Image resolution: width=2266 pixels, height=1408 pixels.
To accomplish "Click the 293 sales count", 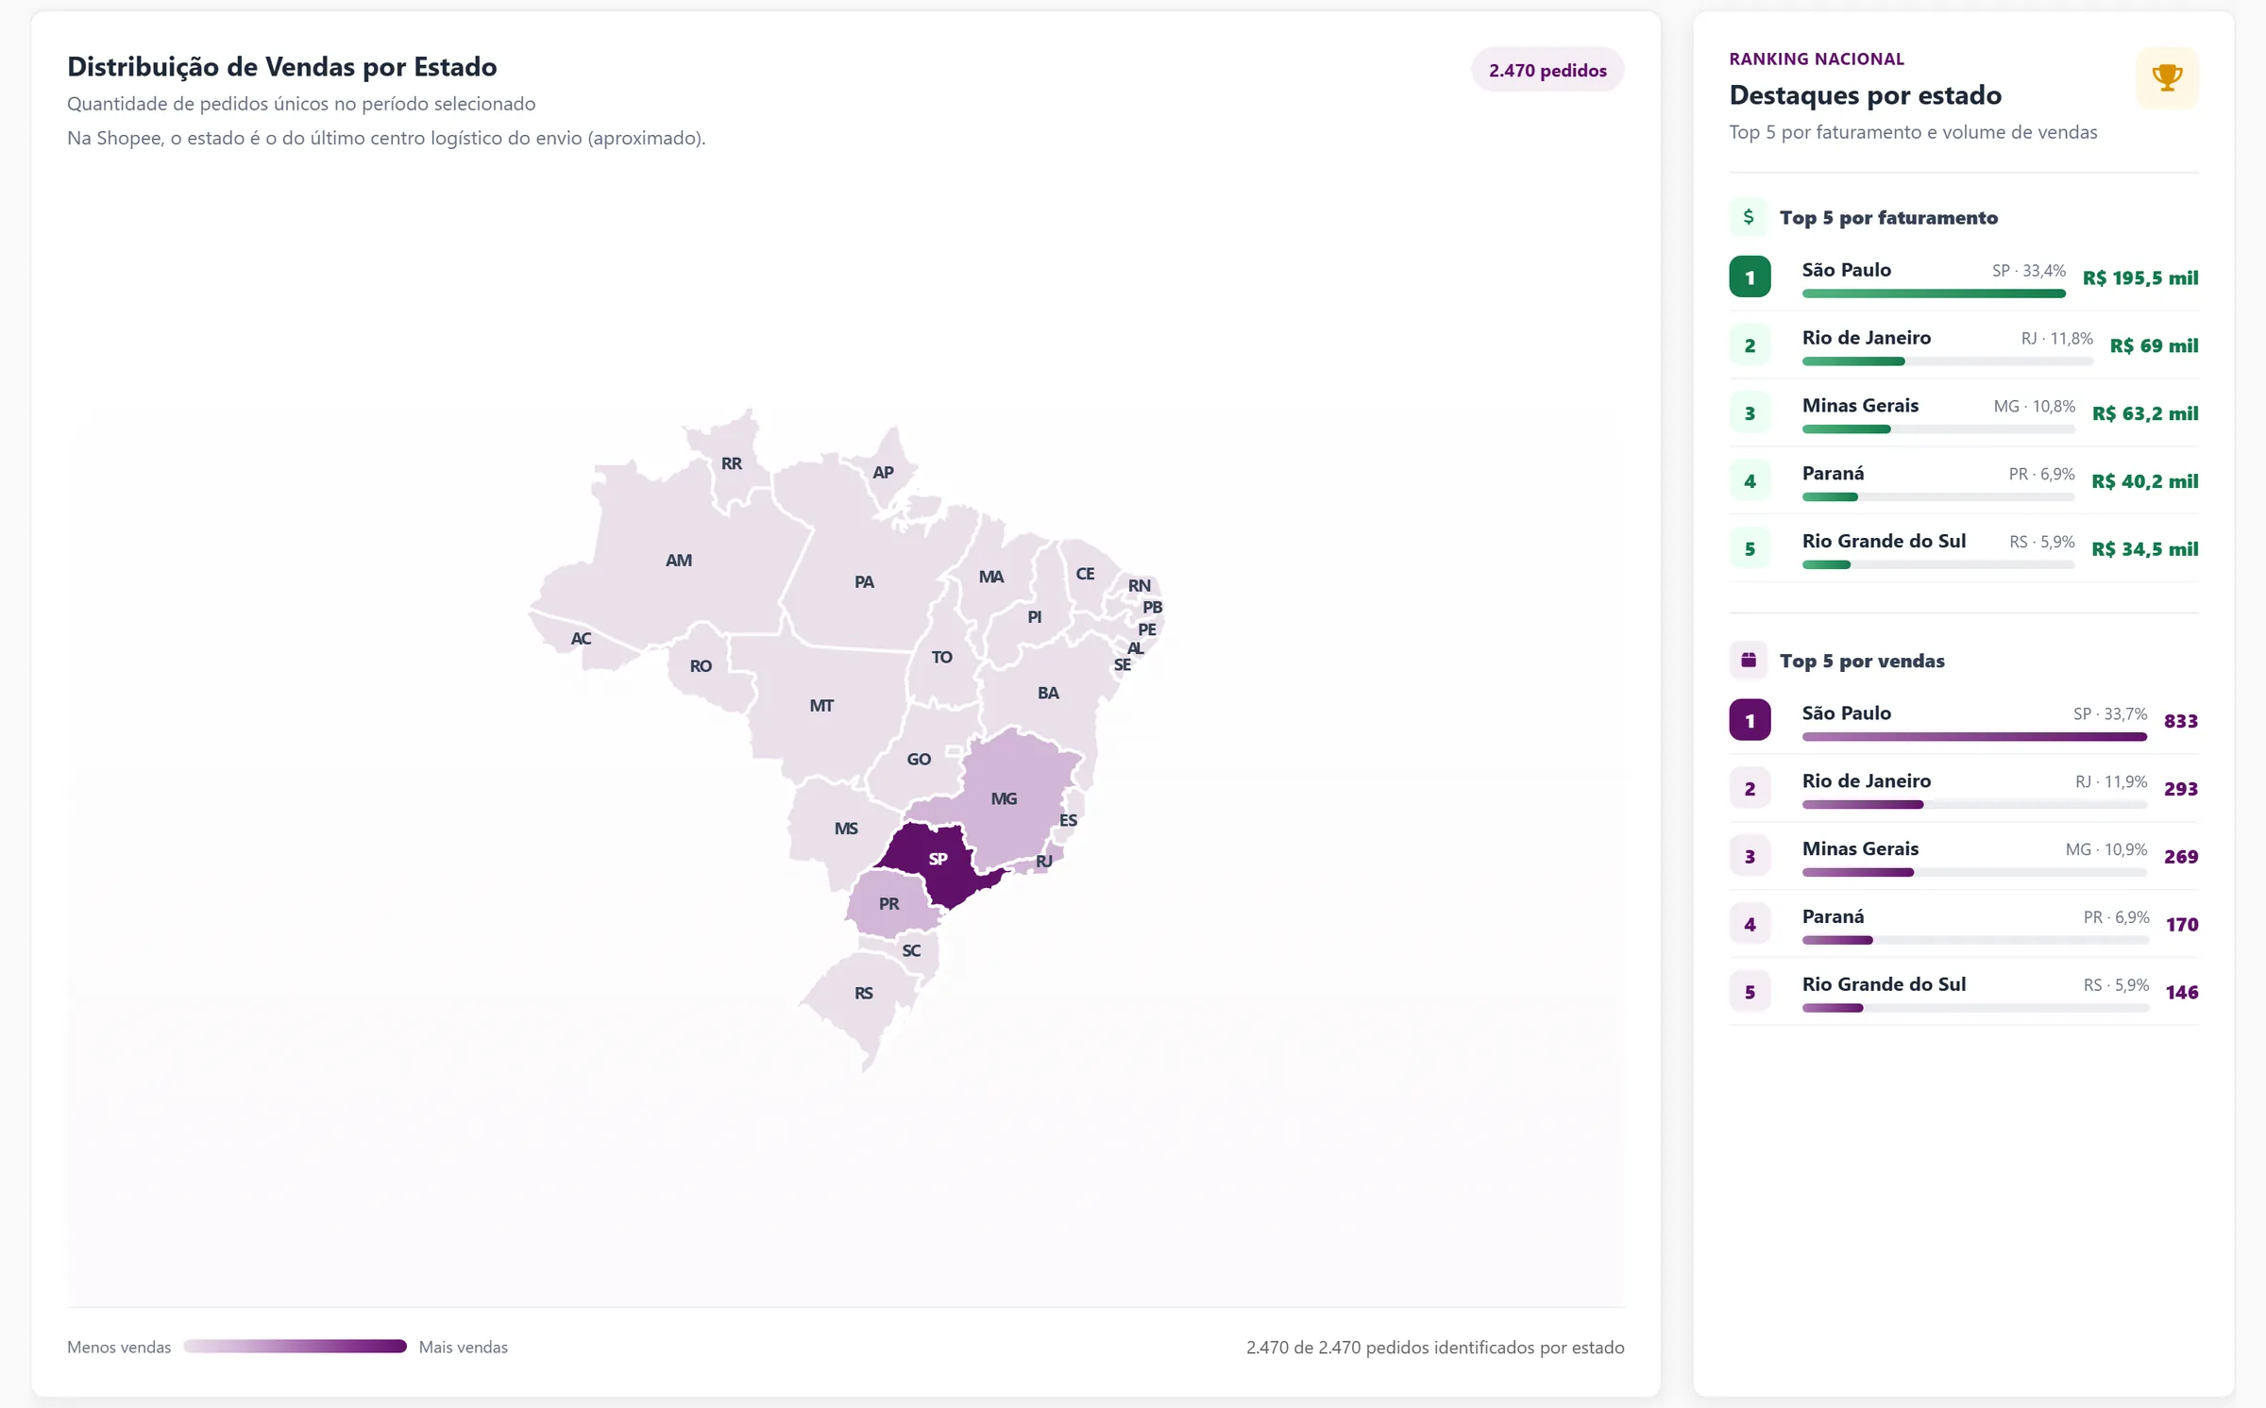I will click(x=2181, y=789).
